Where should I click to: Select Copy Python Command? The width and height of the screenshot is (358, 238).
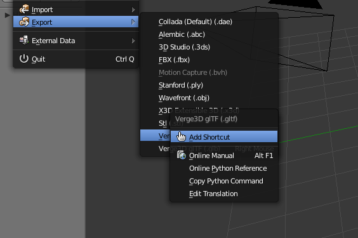coord(224,181)
